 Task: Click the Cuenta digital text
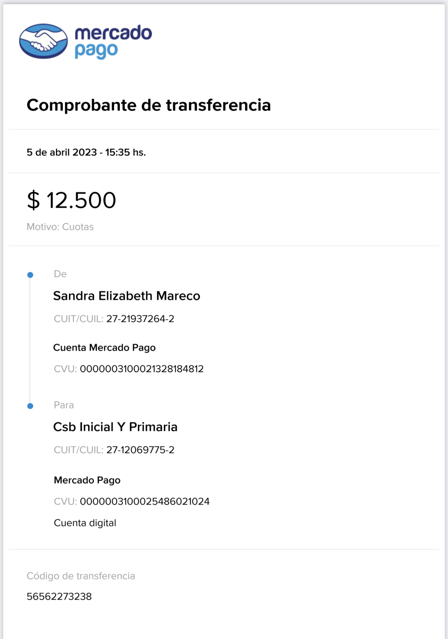85,523
